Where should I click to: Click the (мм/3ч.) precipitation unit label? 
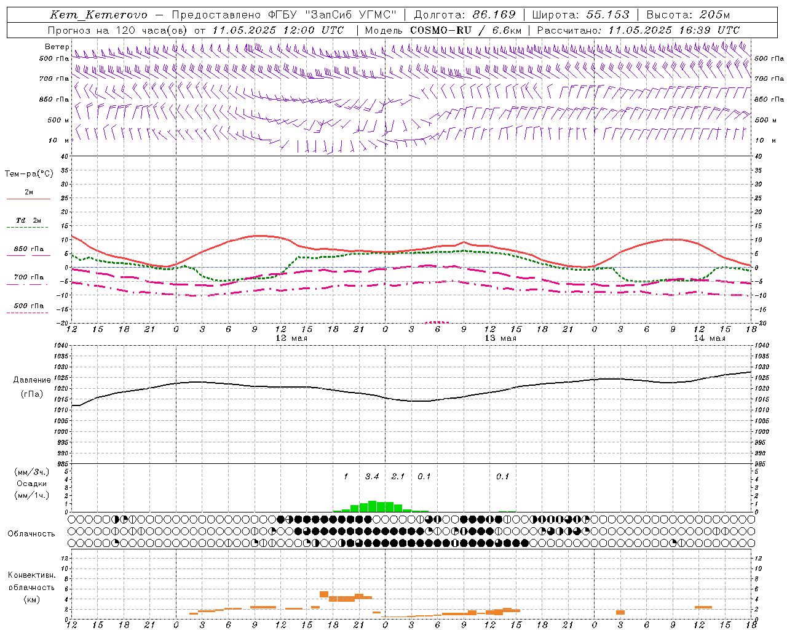(32, 472)
